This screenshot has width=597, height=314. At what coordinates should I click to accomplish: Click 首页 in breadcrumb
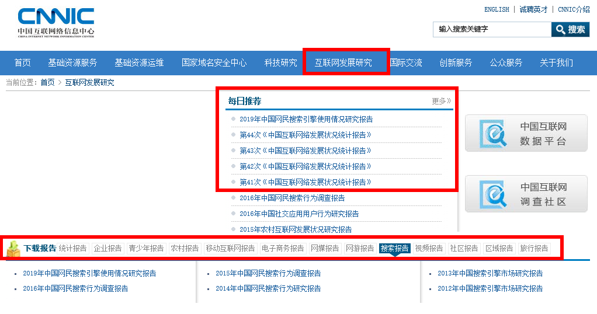click(x=47, y=83)
